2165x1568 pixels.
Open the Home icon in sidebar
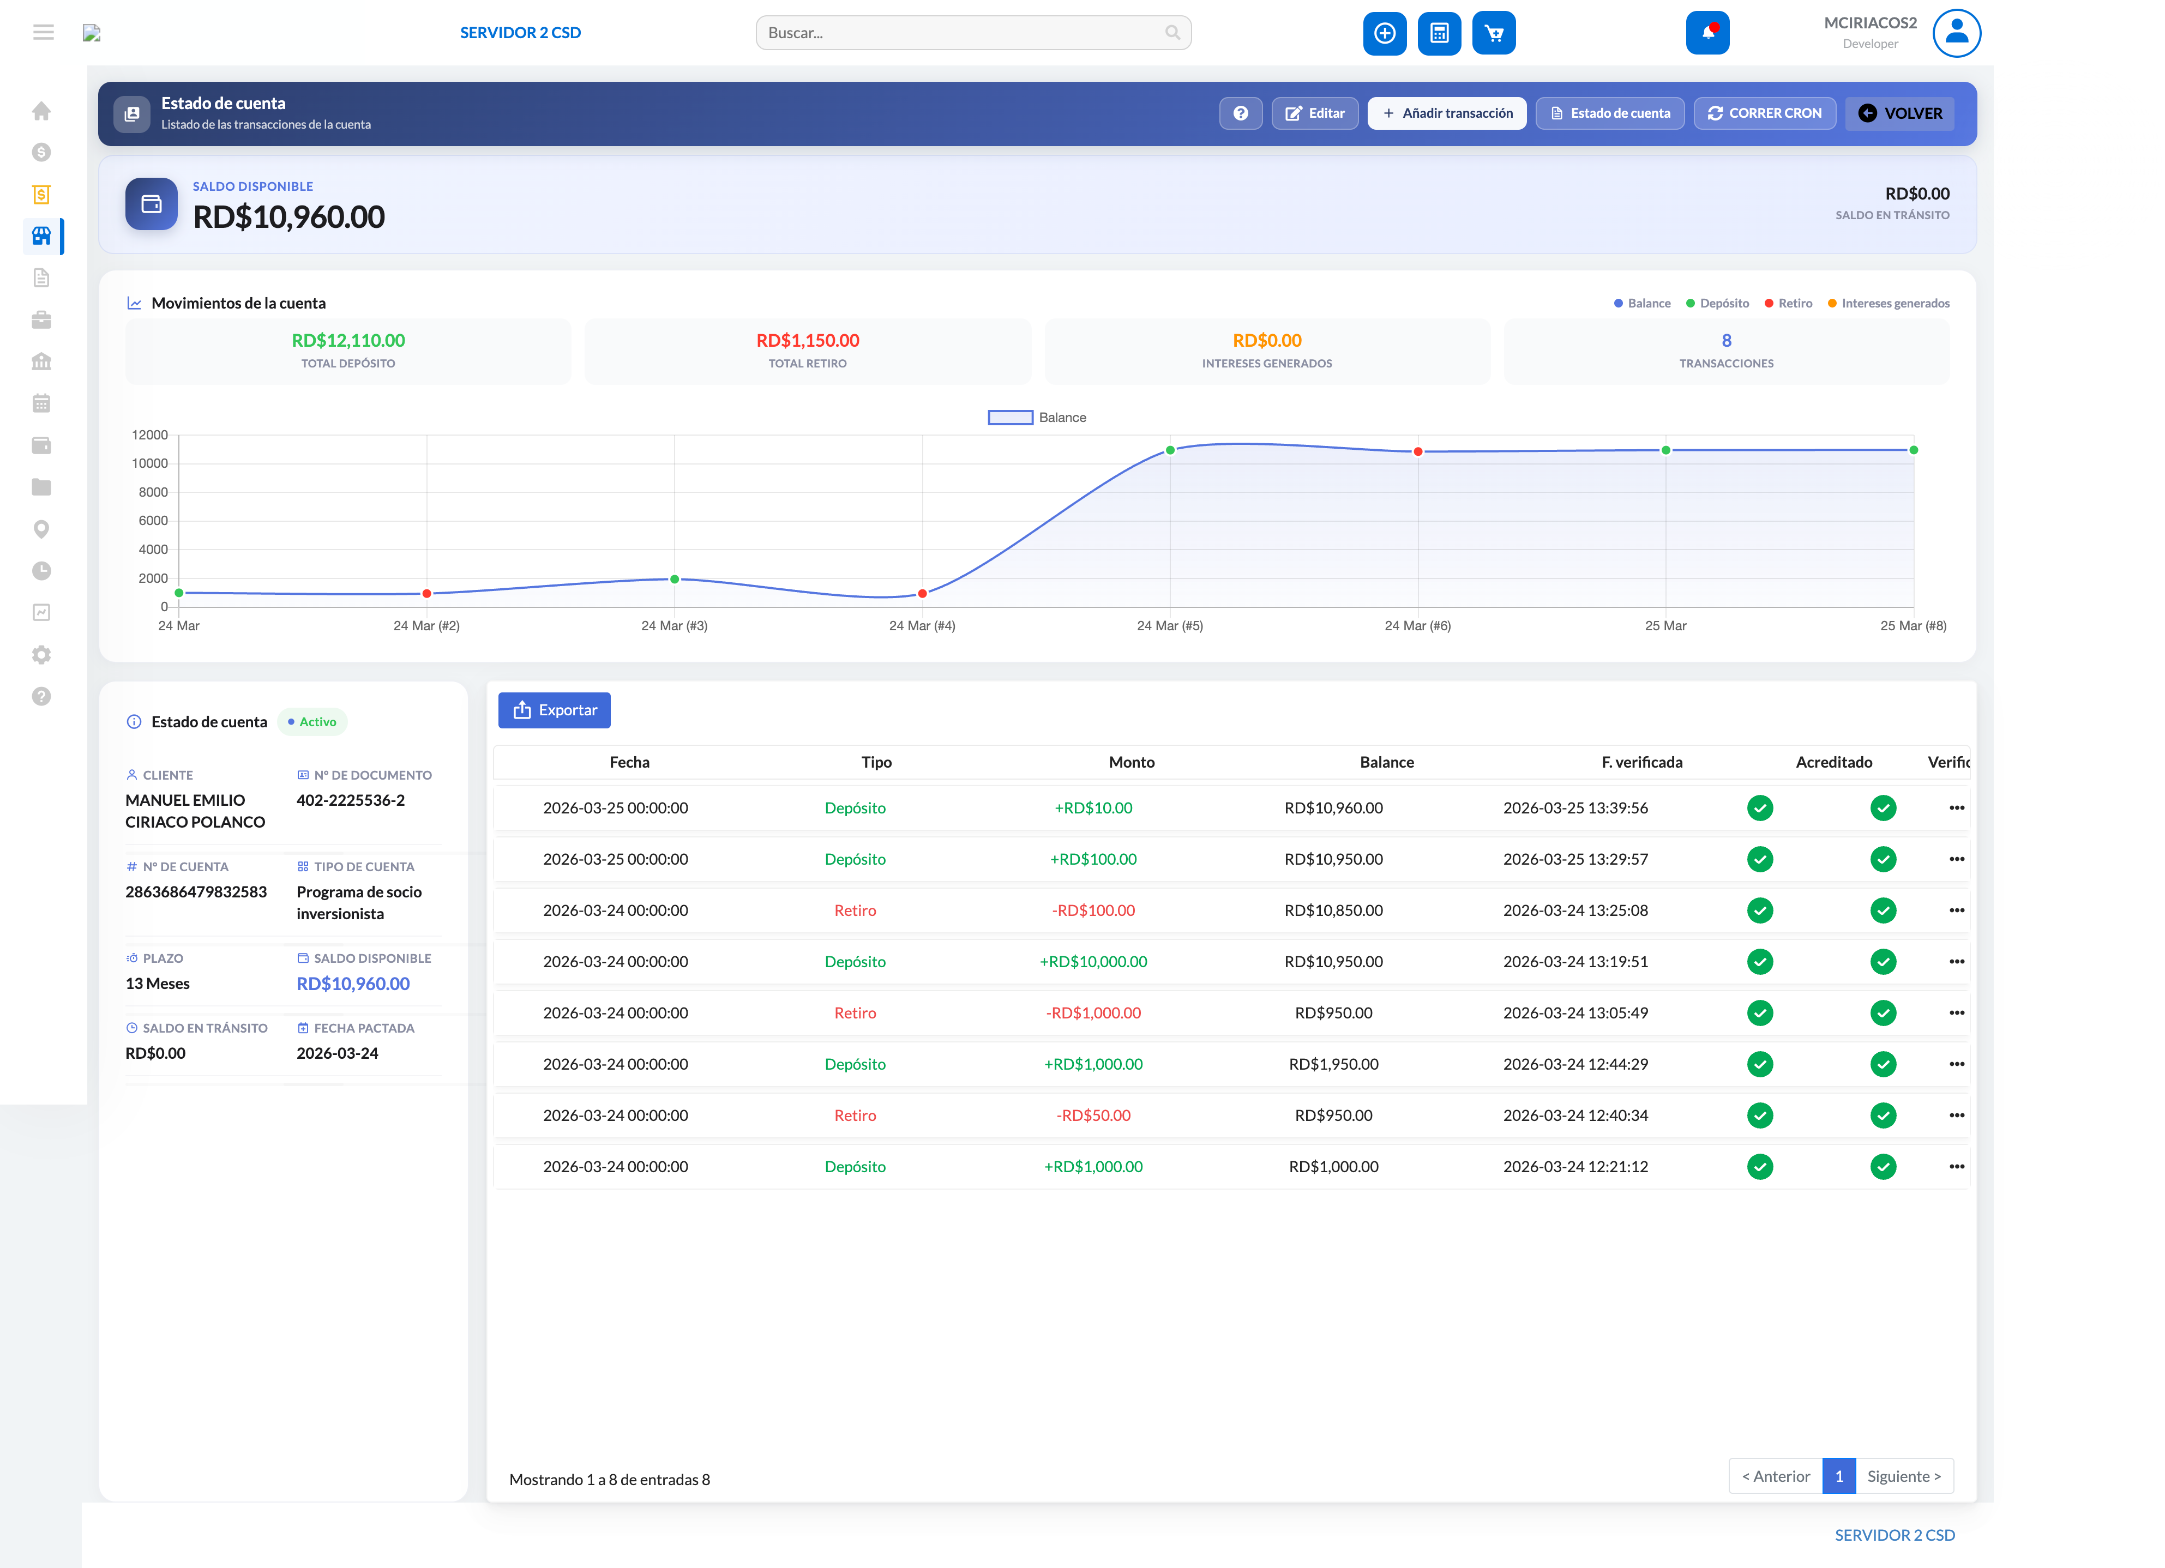click(x=42, y=111)
